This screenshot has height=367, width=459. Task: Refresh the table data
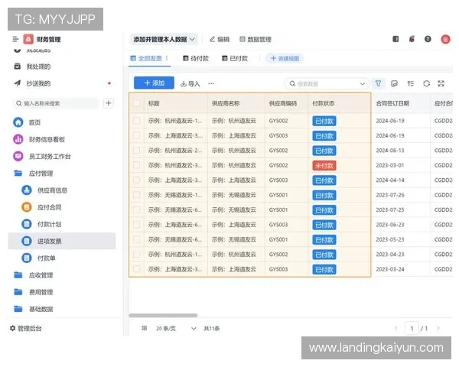(427, 83)
